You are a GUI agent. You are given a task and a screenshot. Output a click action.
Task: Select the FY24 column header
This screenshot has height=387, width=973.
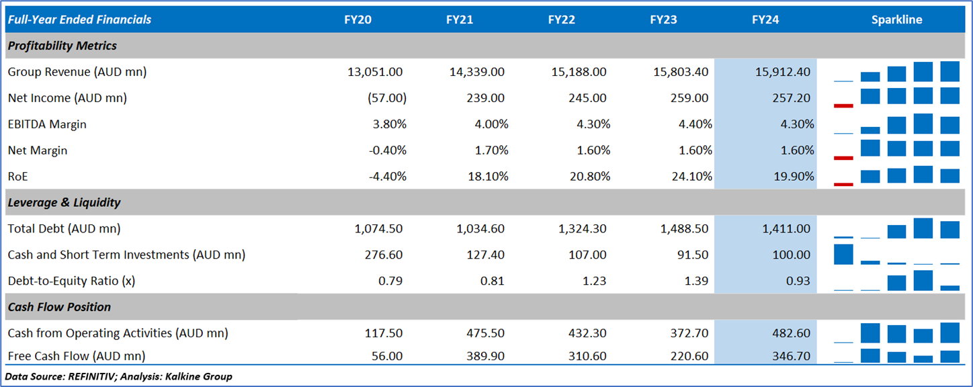[x=765, y=19]
